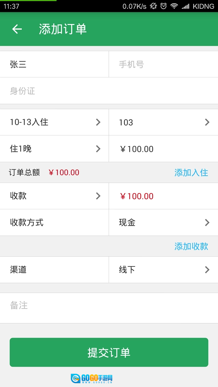Viewport: 218px width, 387px height.
Task: Click the 添加收款 link
Action: (x=191, y=247)
